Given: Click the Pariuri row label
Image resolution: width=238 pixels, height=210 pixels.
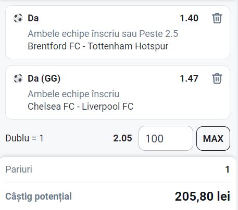Looking at the screenshot, I should pyautogui.click(x=19, y=169).
